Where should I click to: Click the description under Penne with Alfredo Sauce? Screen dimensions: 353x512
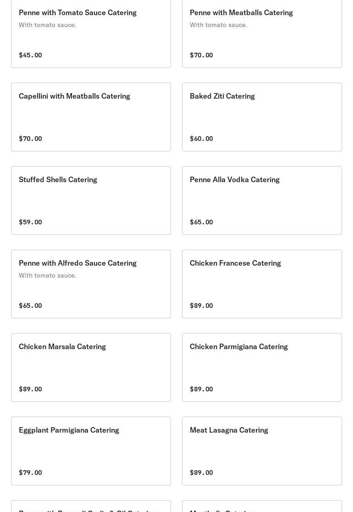pyautogui.click(x=47, y=275)
